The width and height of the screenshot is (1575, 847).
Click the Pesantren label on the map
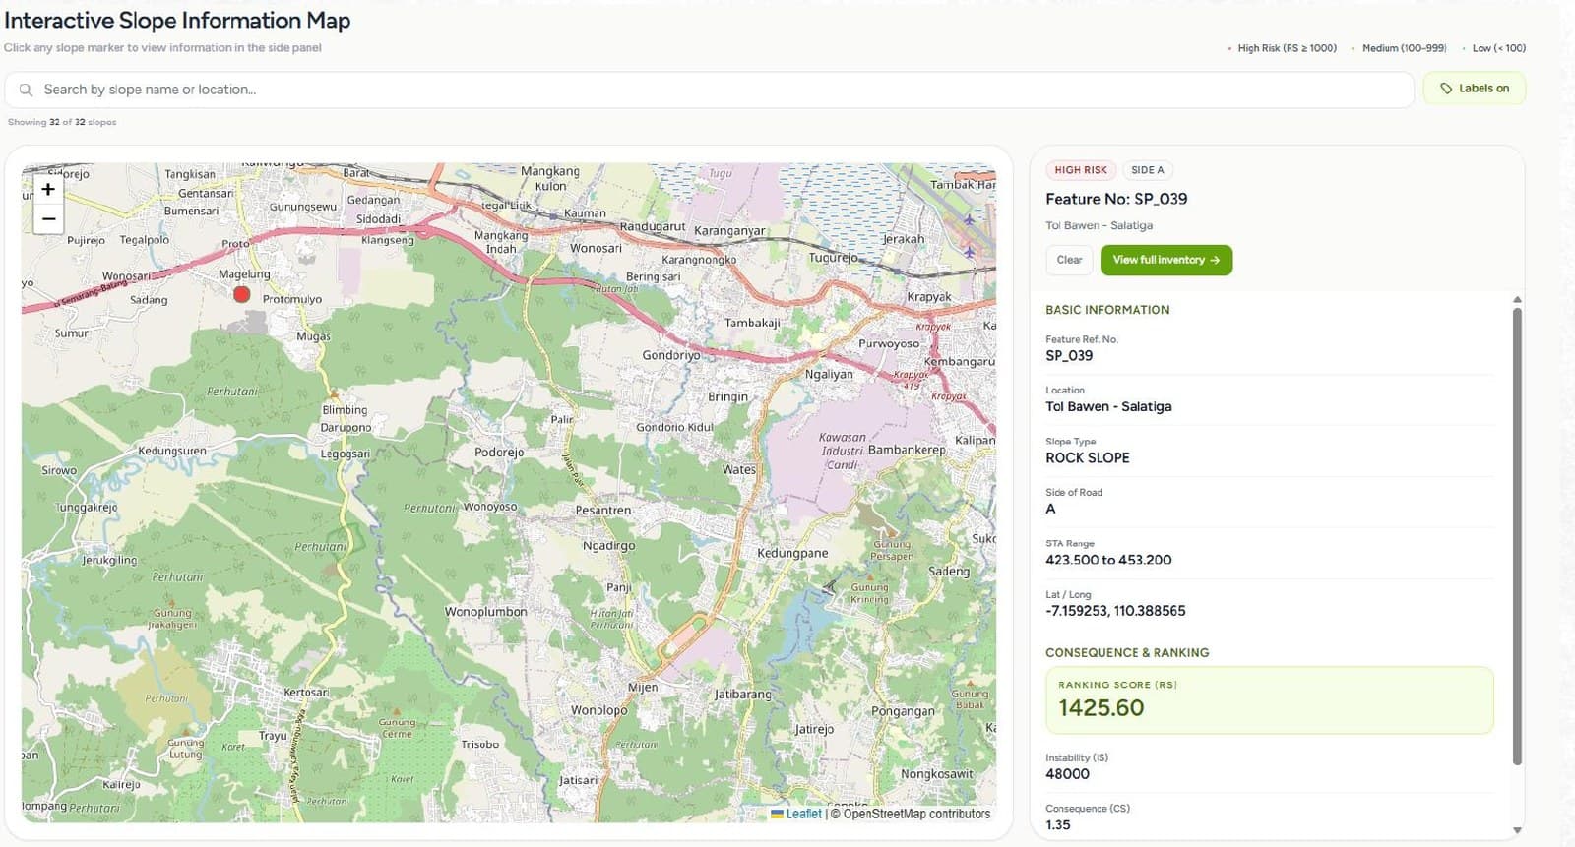(603, 511)
